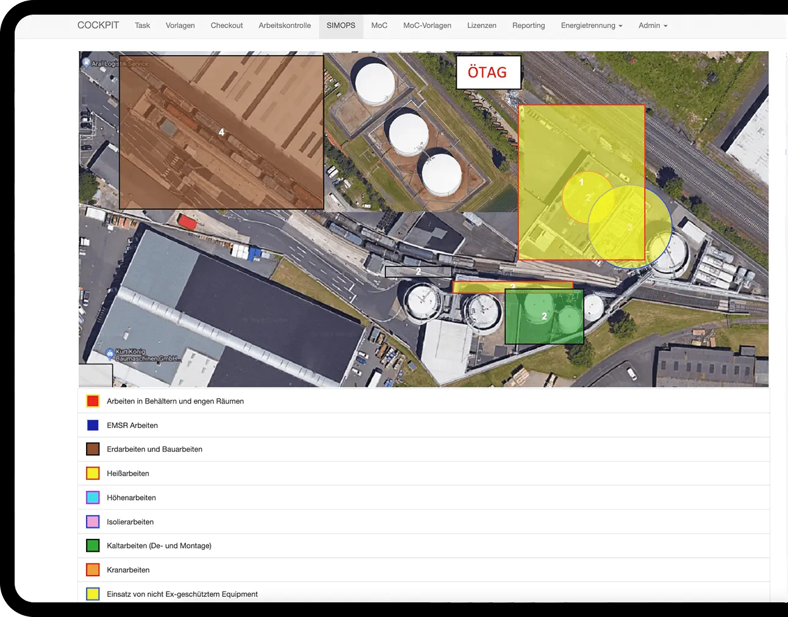Viewport: 788px width, 617px height.
Task: Click the cyan Höhenarbeiten legend square
Action: click(x=93, y=498)
